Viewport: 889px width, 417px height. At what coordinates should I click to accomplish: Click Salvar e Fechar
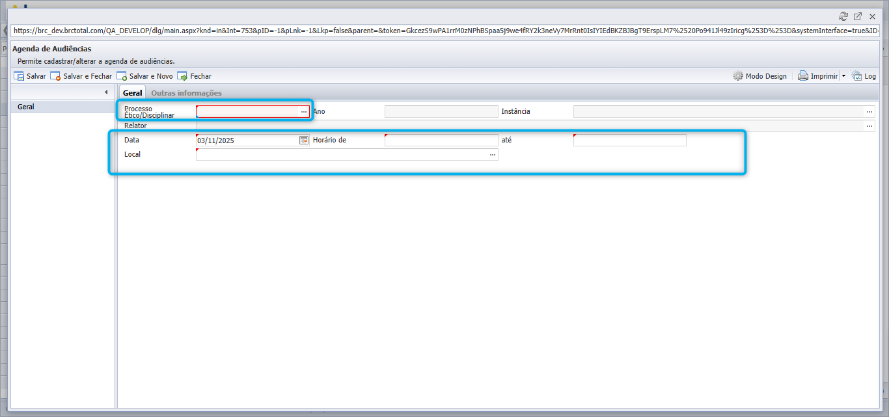(x=81, y=76)
